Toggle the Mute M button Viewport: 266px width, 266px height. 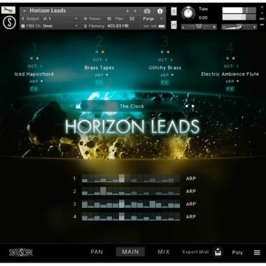point(174,24)
